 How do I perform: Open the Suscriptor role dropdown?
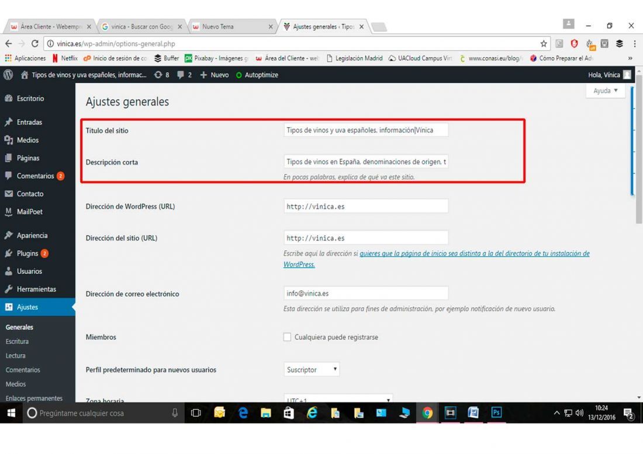tap(312, 369)
